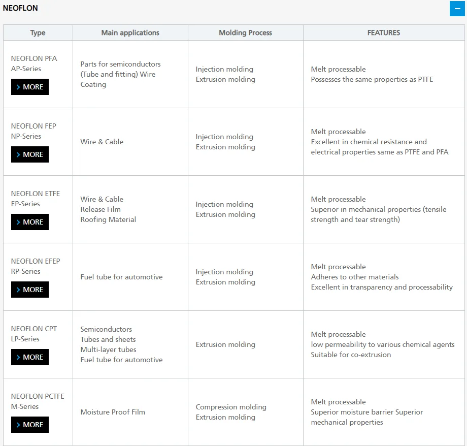Click the Compression molding process text

[x=231, y=407]
